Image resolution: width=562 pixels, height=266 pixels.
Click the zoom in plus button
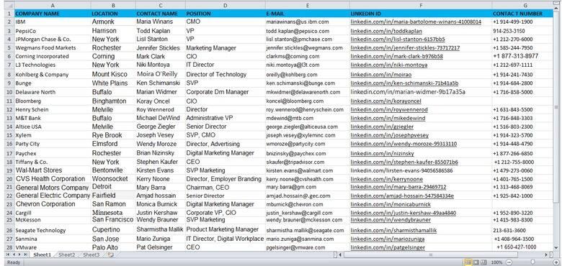556,262
